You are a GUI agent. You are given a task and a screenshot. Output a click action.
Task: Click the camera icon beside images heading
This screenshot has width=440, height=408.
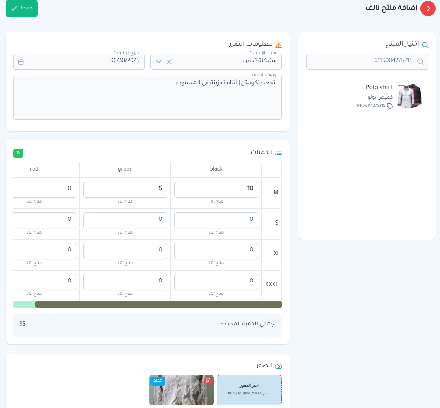point(279,366)
